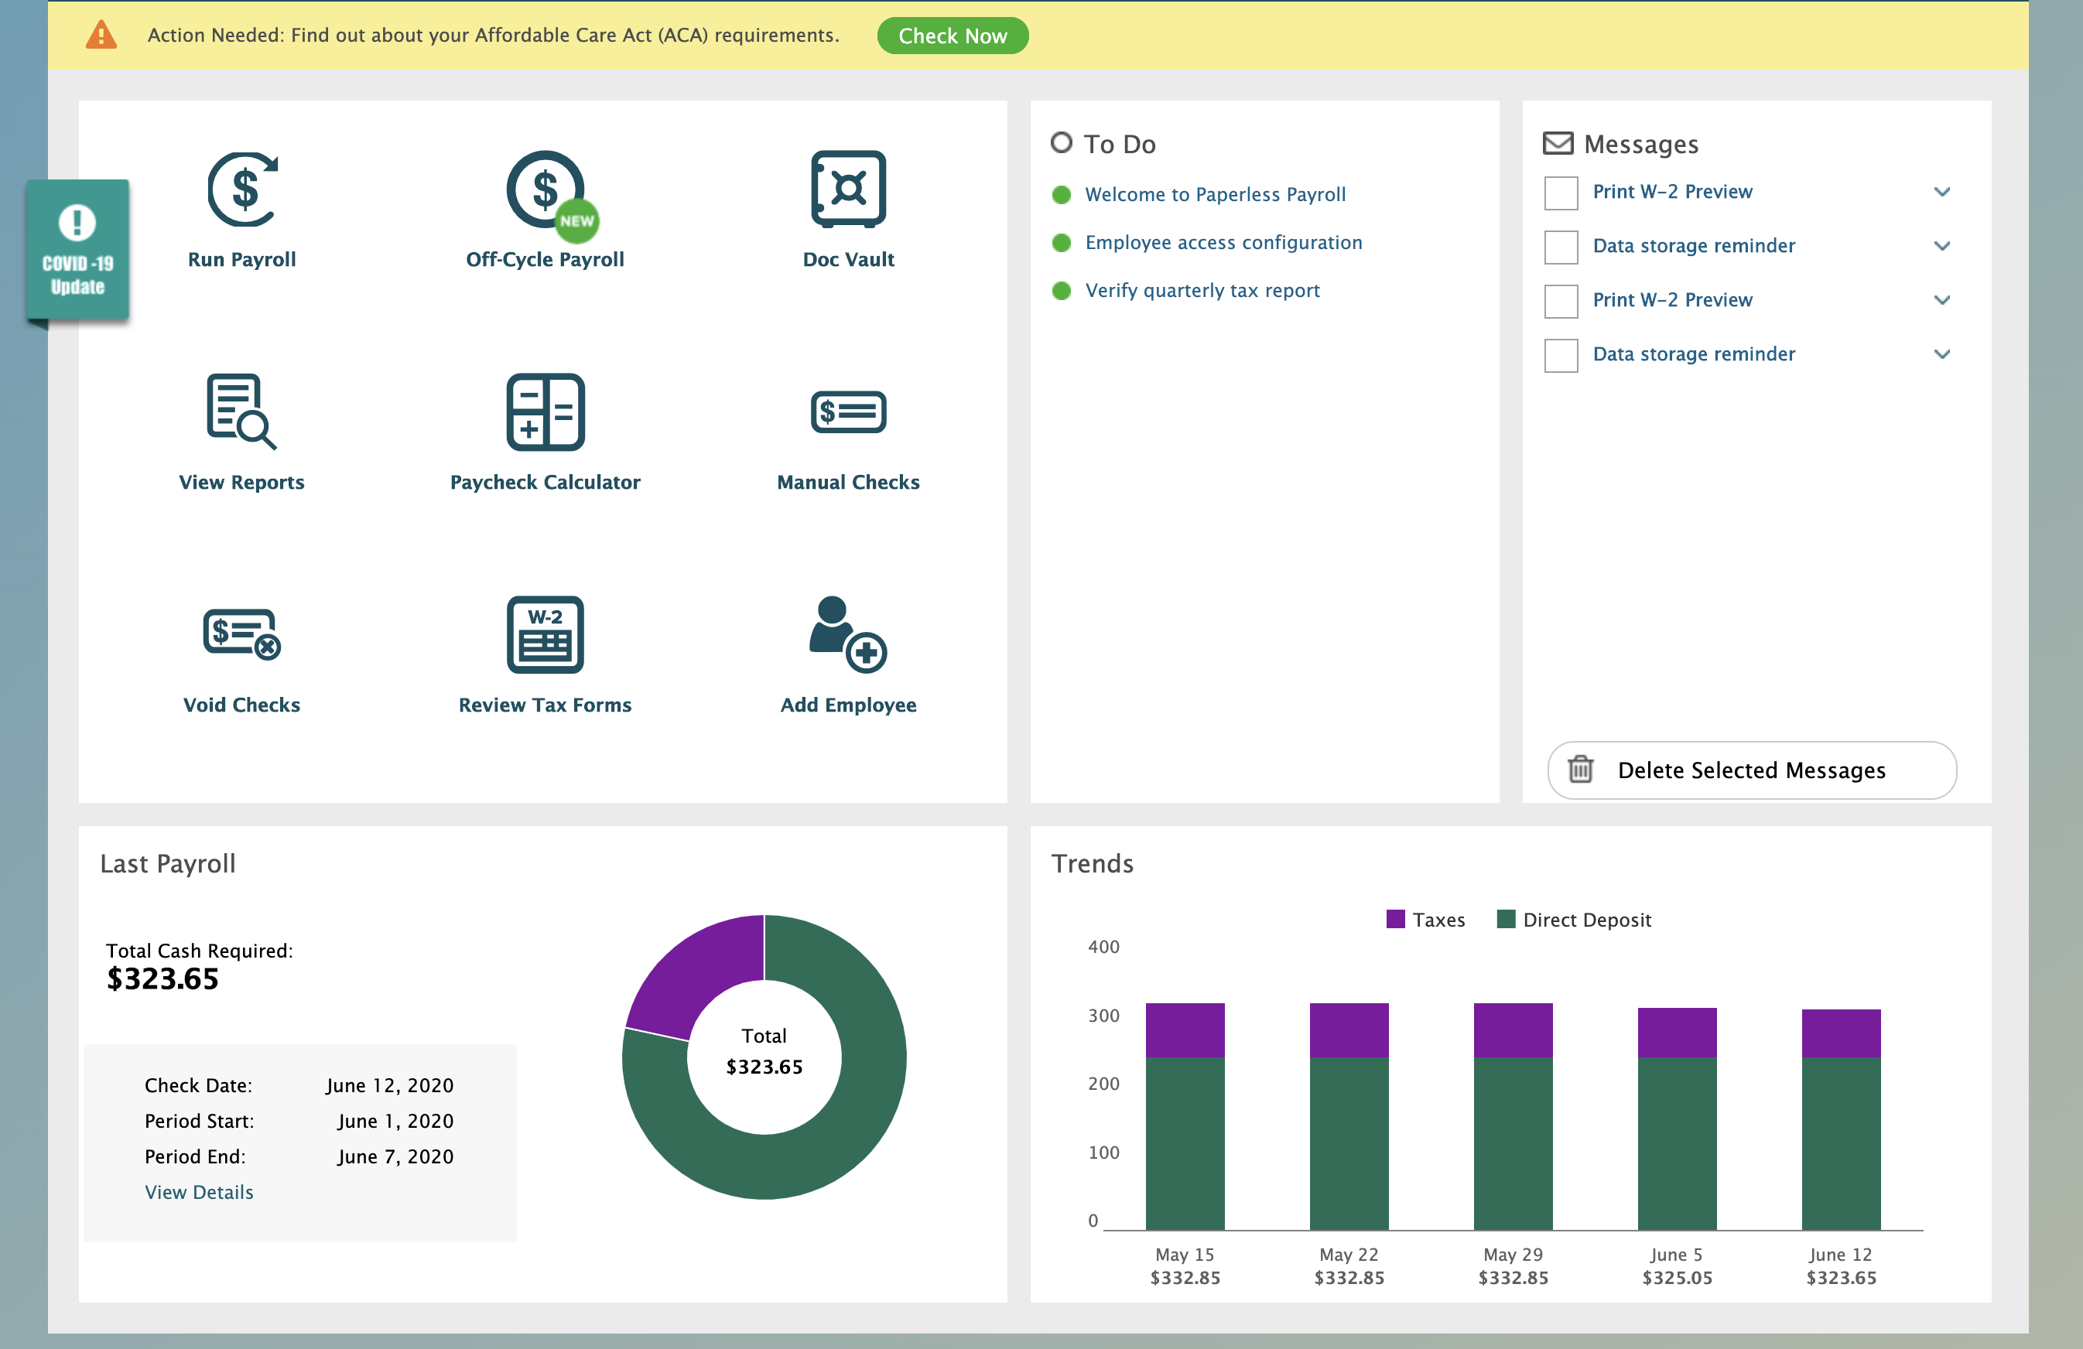
Task: Click the purple Taxes legend swatch
Action: pos(1395,920)
